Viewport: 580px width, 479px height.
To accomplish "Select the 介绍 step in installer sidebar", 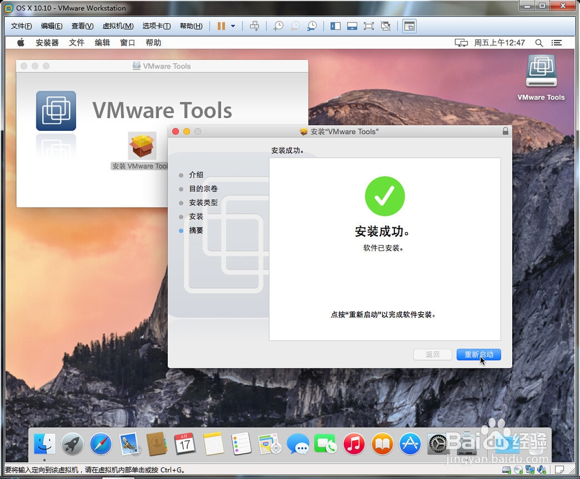I will [x=196, y=175].
